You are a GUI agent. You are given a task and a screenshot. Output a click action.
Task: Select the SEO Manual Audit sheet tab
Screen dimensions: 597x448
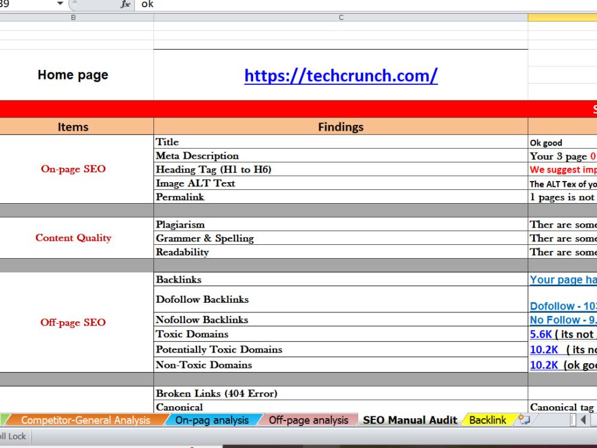coord(410,420)
